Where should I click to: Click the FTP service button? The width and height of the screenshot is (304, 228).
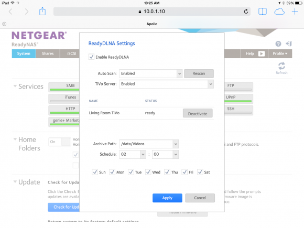click(x=238, y=86)
